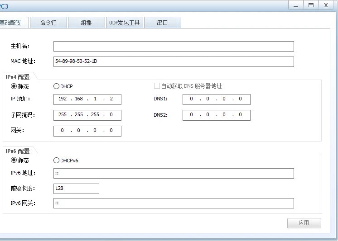Click the DNS1 address field

click(x=216, y=99)
